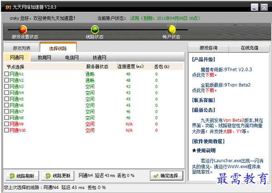The width and height of the screenshot is (272, 193).
Task: Open the [联系客服] link
Action: pyautogui.click(x=204, y=100)
